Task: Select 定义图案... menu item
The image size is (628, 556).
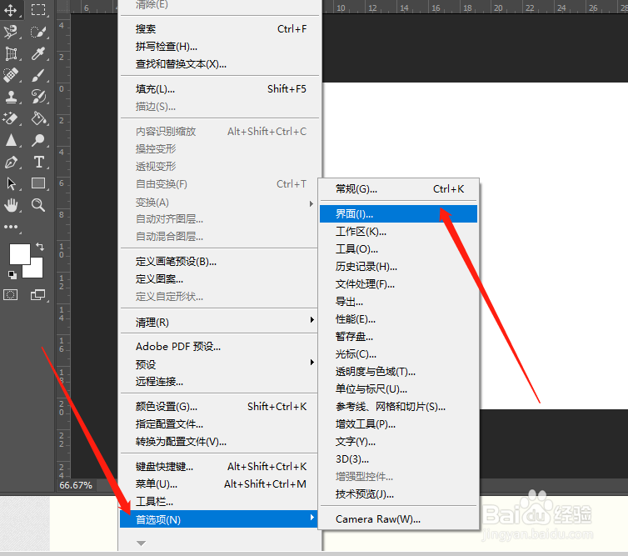Action: [219, 279]
